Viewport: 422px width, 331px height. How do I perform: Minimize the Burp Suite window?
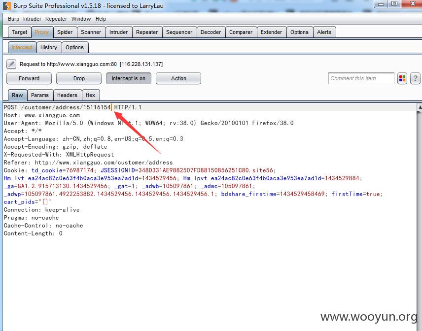point(381,4)
